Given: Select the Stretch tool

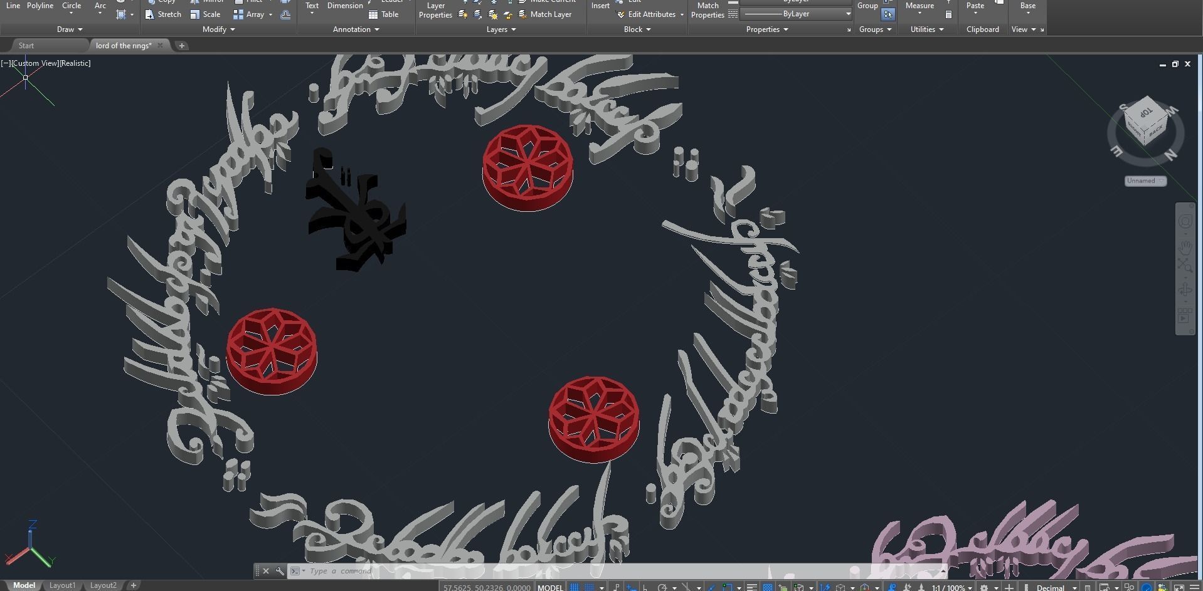Looking at the screenshot, I should pyautogui.click(x=163, y=14).
